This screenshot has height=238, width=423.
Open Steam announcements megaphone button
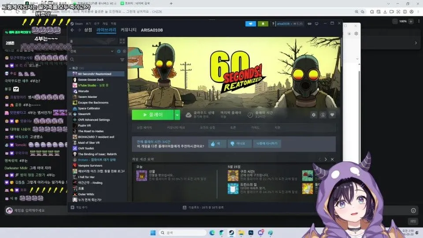[x=250, y=24]
